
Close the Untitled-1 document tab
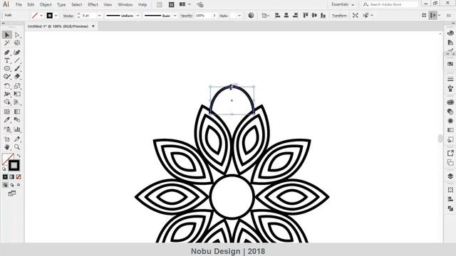pos(93,26)
